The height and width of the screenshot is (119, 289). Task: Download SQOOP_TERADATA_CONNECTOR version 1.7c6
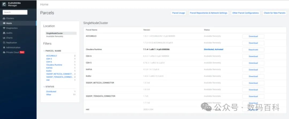tap(253, 96)
